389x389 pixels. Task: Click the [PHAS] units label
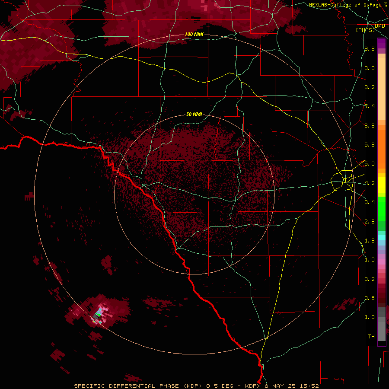365,30
